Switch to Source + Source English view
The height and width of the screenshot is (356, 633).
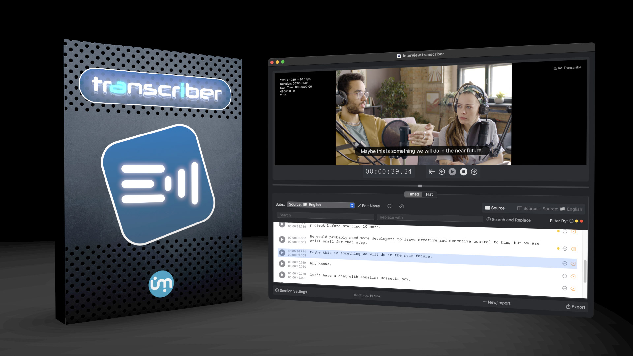click(x=549, y=209)
